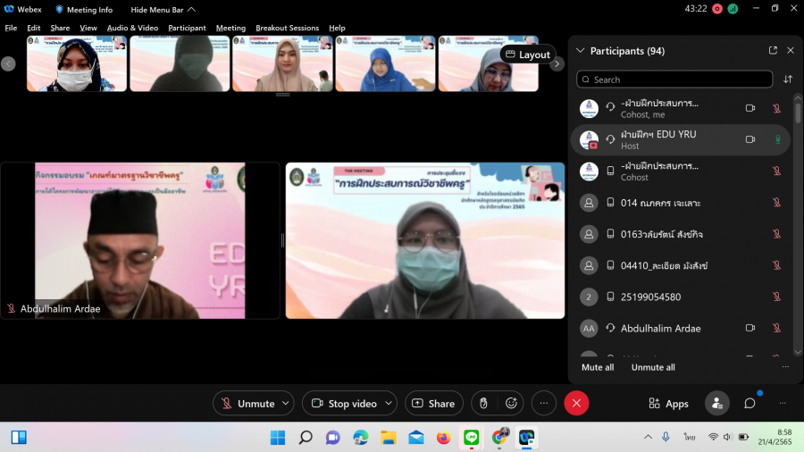804x452 pixels.
Task: Expand video options arrow beside Stop video
Action: pos(389,404)
